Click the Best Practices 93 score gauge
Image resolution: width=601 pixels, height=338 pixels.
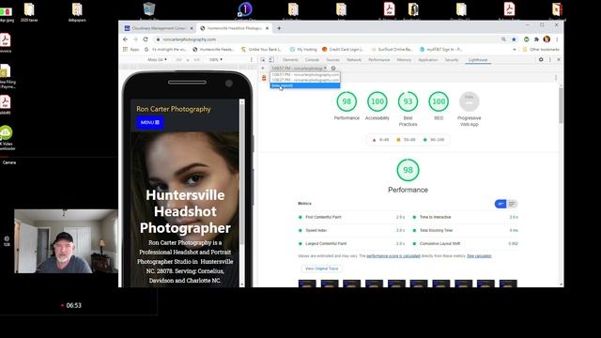tap(408, 101)
